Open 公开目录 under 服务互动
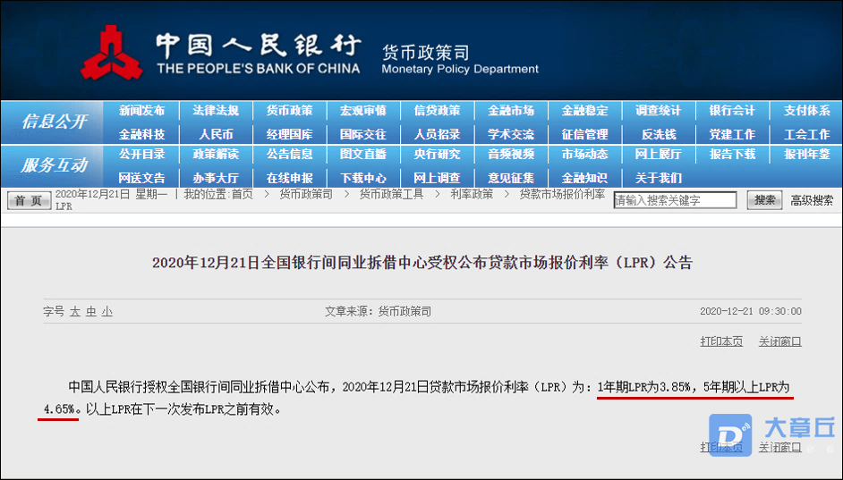 (x=142, y=154)
